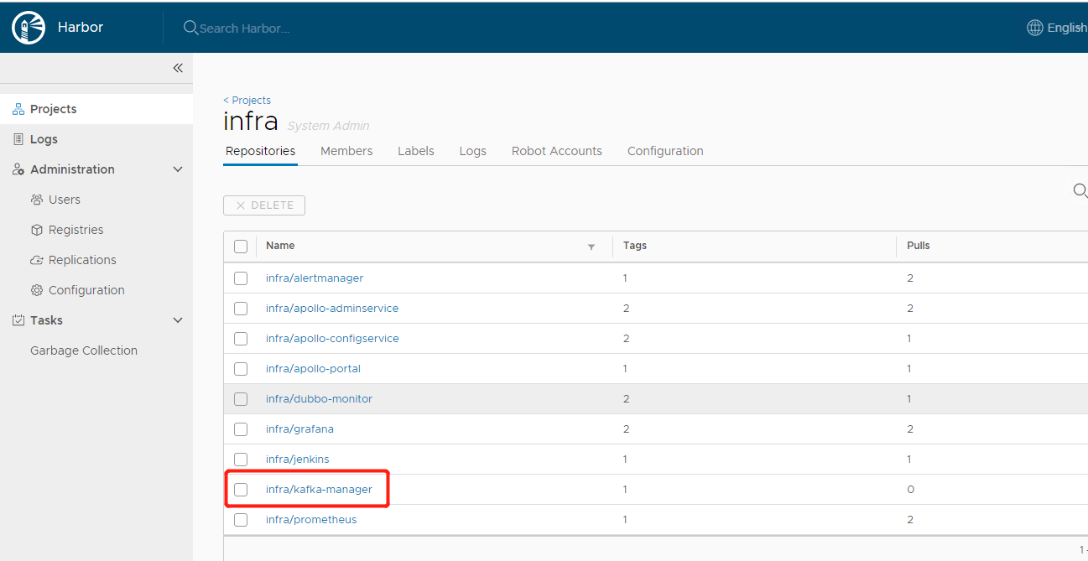This screenshot has height=561, width=1088.
Task: Switch to the Members tab
Action: (x=346, y=151)
